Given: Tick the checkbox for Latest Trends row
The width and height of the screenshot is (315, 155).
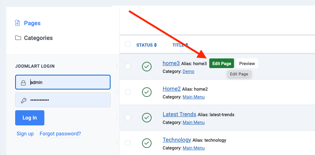Looking at the screenshot, I should 128,117.
